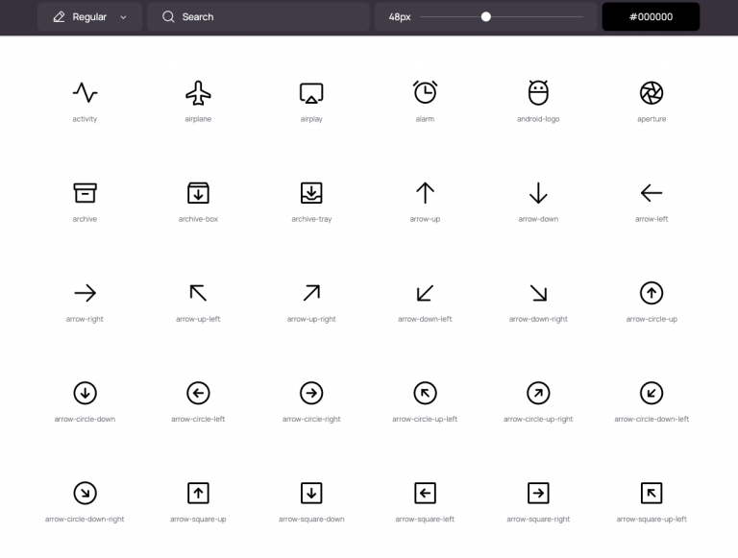Image resolution: width=738 pixels, height=558 pixels.
Task: Click the magnifier icon in search bar
Action: tap(168, 17)
